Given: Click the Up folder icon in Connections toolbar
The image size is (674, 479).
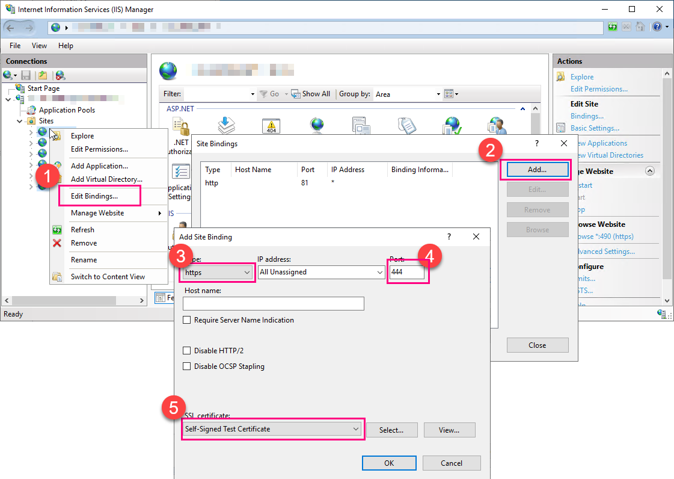Looking at the screenshot, I should point(43,75).
